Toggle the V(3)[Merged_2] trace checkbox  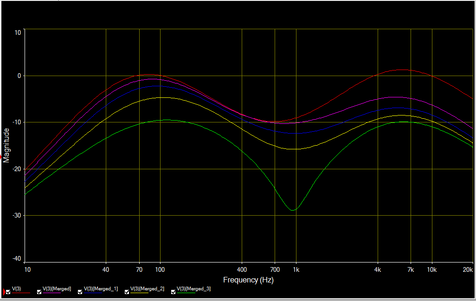click(127, 292)
